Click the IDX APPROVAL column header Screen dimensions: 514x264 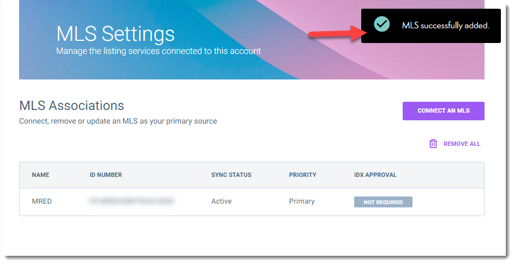click(375, 175)
